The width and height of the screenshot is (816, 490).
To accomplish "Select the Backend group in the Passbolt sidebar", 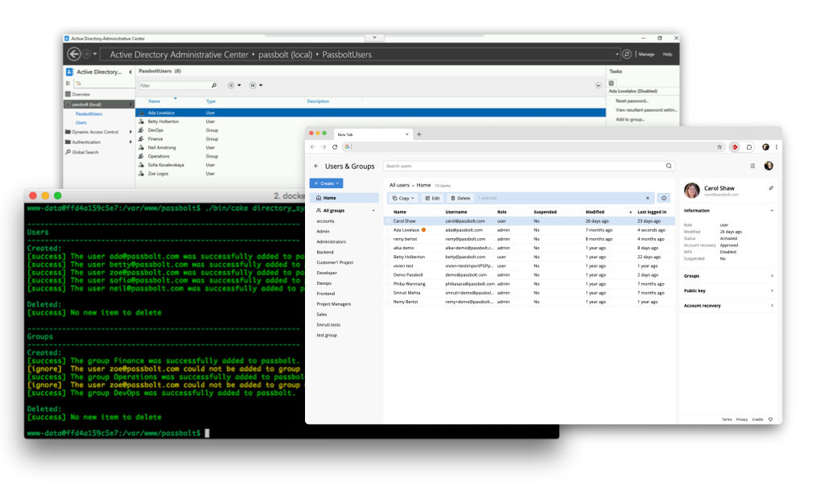I will [325, 253].
